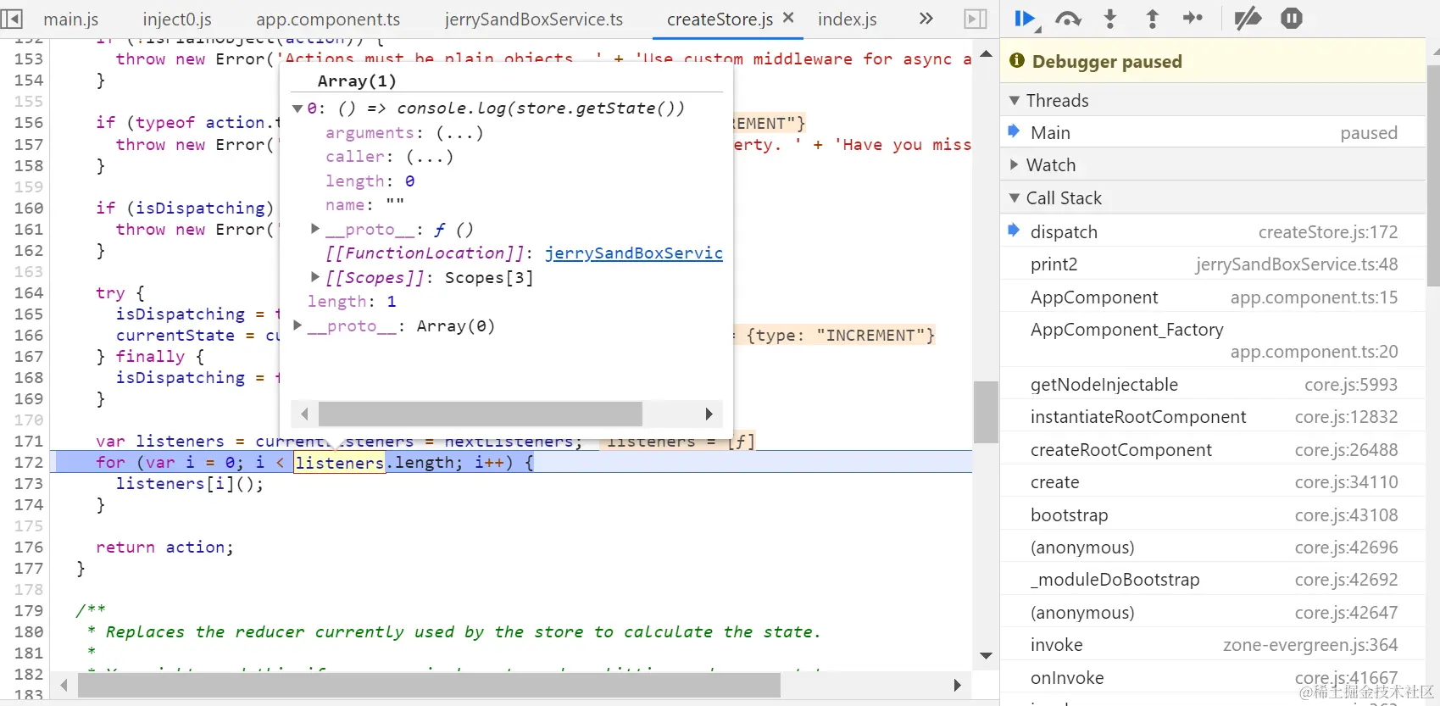
Task: Click the Step button in debugger toolbar
Action: pos(1193,19)
